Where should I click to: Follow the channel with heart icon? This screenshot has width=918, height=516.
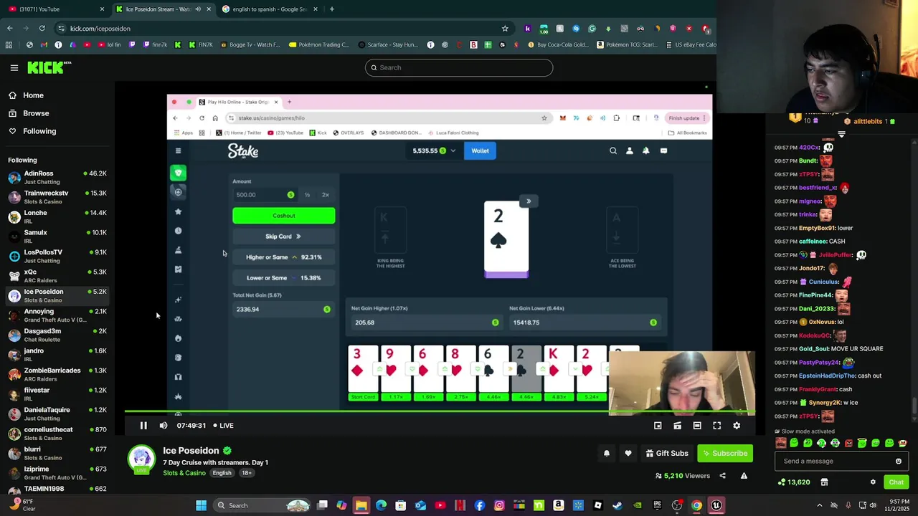(628, 453)
